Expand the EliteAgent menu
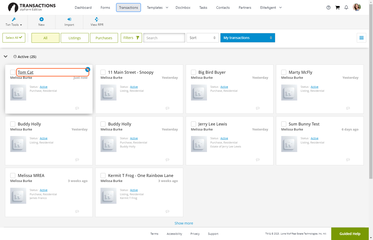Screen dimensions: 373x240 (x=271, y=7)
